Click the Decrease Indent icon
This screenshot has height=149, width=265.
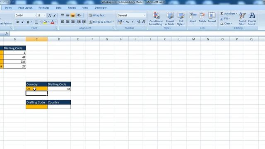tap(79, 22)
